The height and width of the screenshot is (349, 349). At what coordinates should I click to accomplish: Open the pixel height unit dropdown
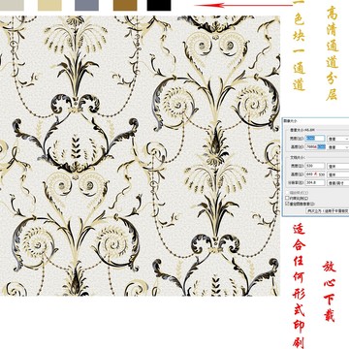point(338,147)
